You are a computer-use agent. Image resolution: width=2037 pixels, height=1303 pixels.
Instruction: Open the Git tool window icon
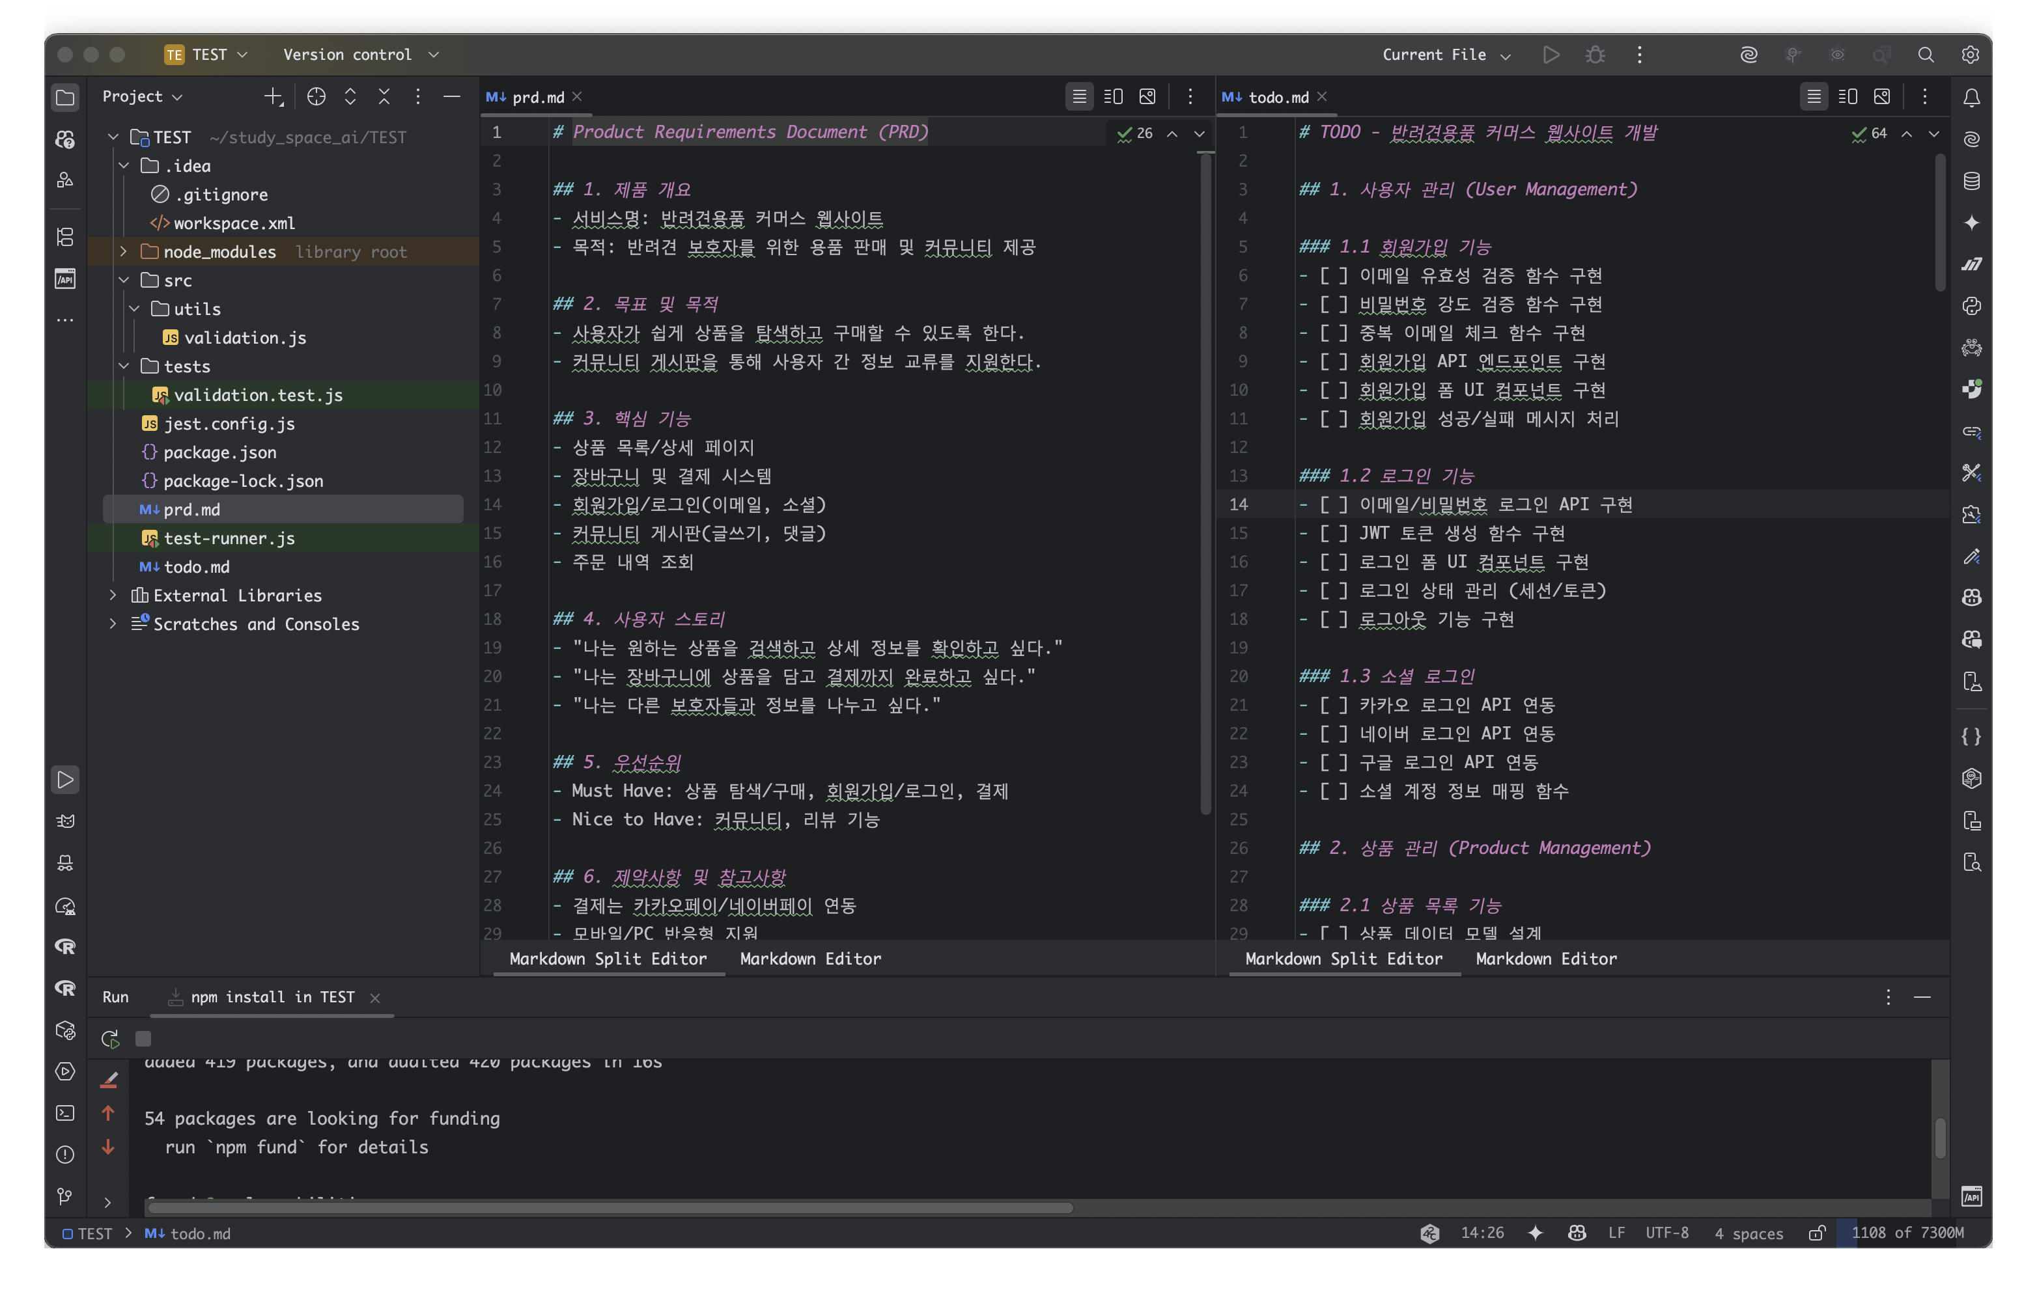click(x=65, y=1196)
